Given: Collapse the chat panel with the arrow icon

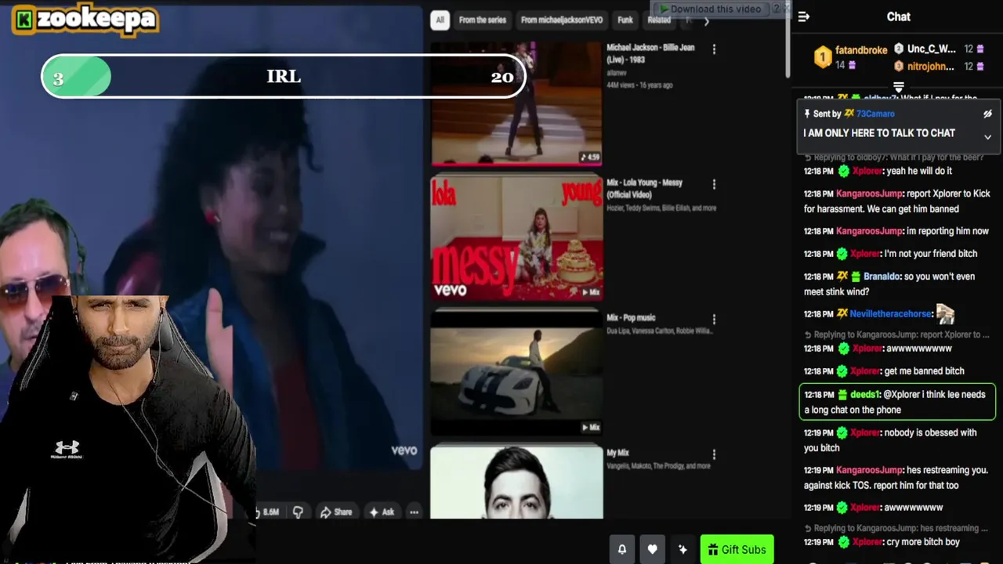Looking at the screenshot, I should (x=804, y=16).
